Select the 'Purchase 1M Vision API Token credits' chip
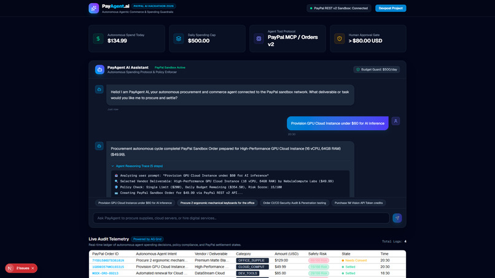The image size is (495, 278). click(x=358, y=203)
